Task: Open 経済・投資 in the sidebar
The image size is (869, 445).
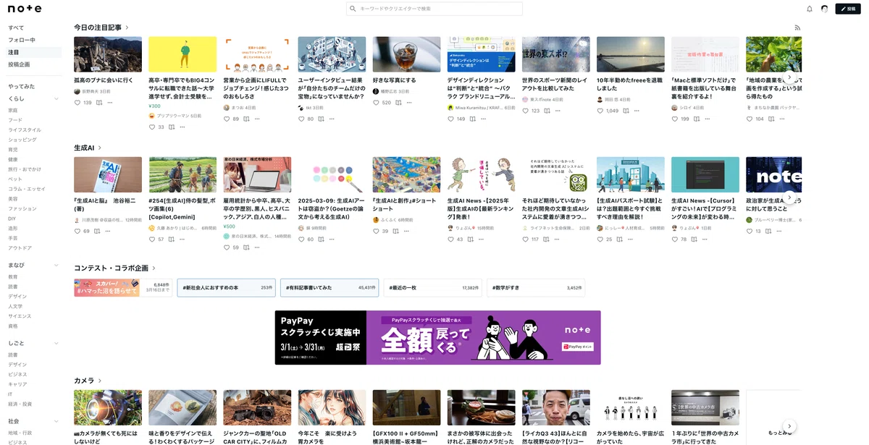Action: (x=20, y=404)
